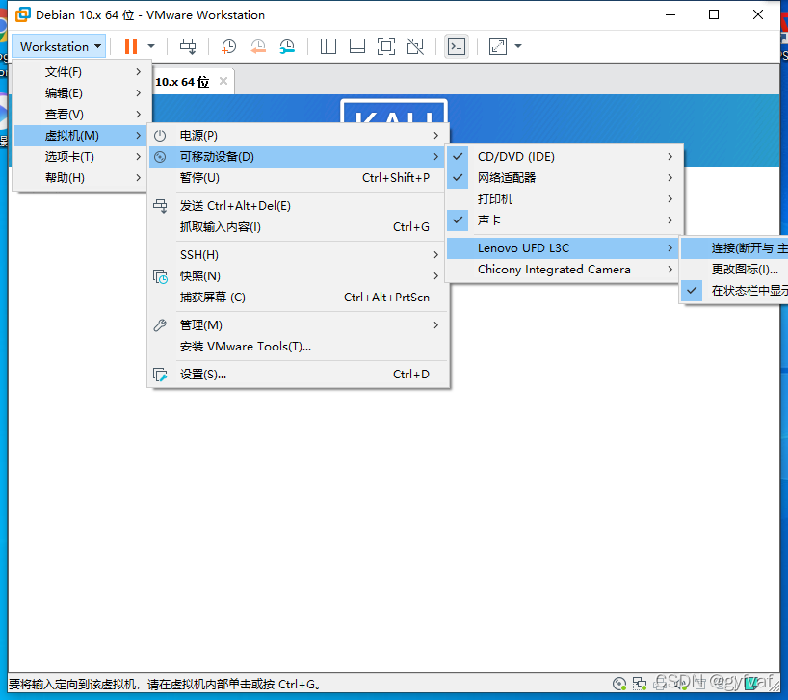This screenshot has width=788, height=700.
Task: Open Snapshot Manager with the clock-wrench toolbar icon
Action: pos(287,46)
